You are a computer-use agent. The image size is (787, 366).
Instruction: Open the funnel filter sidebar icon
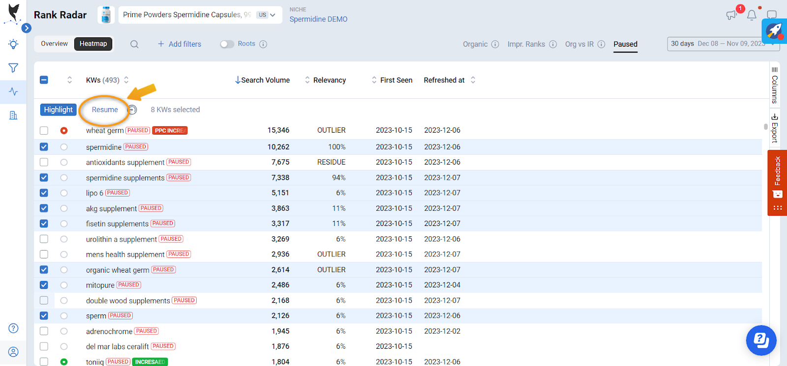pos(13,68)
